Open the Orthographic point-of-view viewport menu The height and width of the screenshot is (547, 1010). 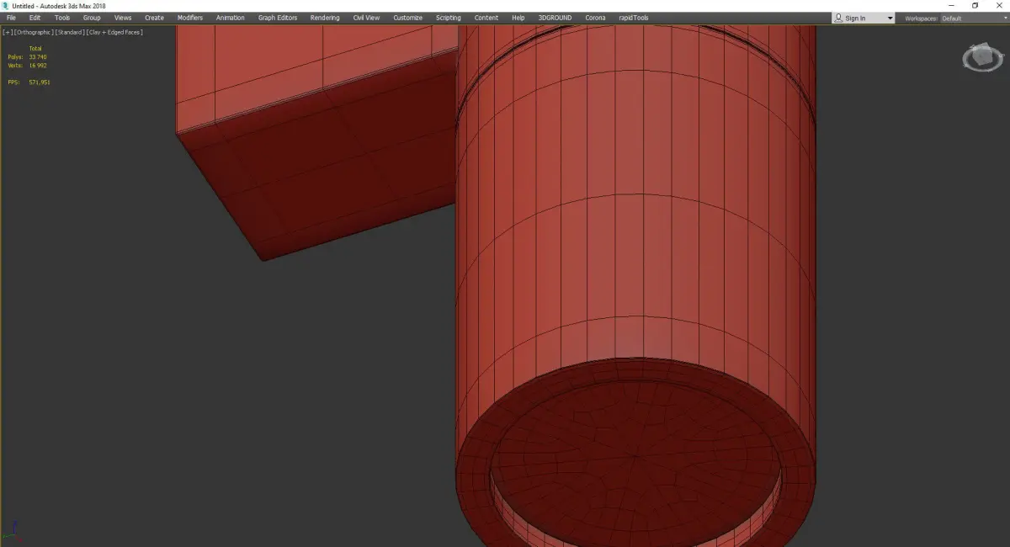tap(34, 32)
